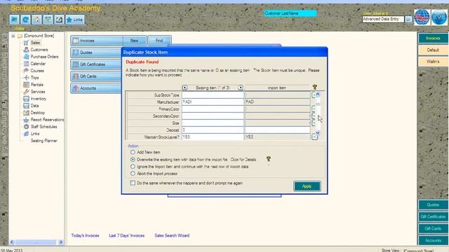Click the first folder-style toolbar icon
Viewport: 449px width, 252px height.
tap(14, 20)
